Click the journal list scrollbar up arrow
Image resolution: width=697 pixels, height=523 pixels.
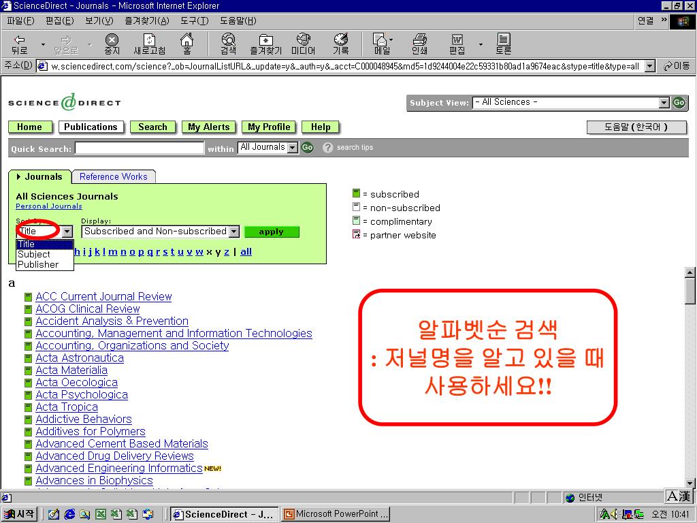[x=690, y=272]
